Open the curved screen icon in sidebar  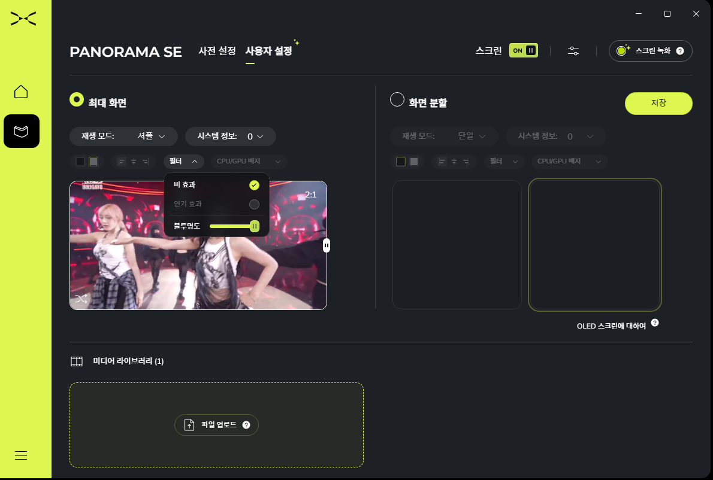[22, 131]
